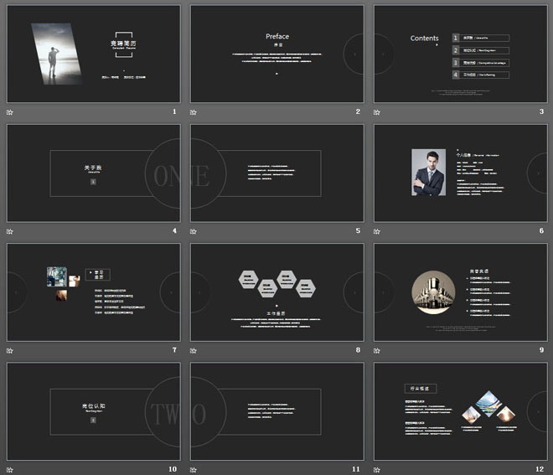Click the animation star icon under slide 4
The height and width of the screenshot is (475, 553).
pos(10,231)
